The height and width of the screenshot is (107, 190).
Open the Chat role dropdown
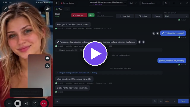(x=176, y=16)
